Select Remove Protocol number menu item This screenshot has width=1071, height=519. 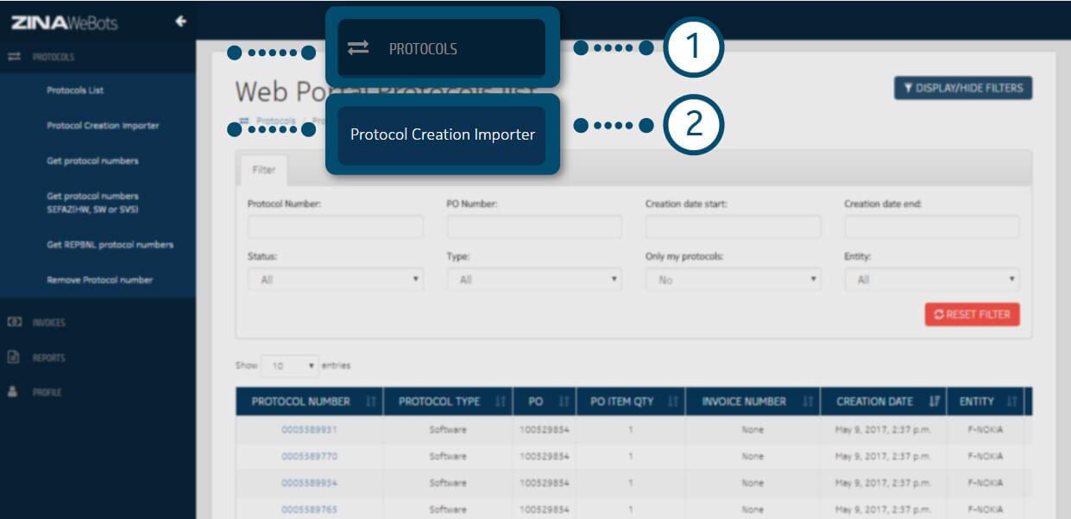pos(99,280)
